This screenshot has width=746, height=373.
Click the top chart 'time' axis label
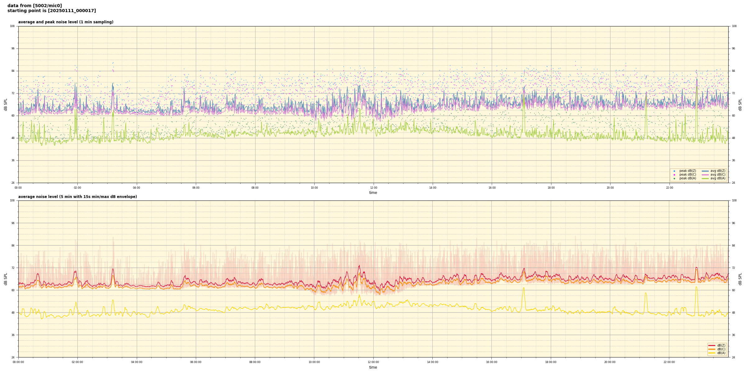373,193
